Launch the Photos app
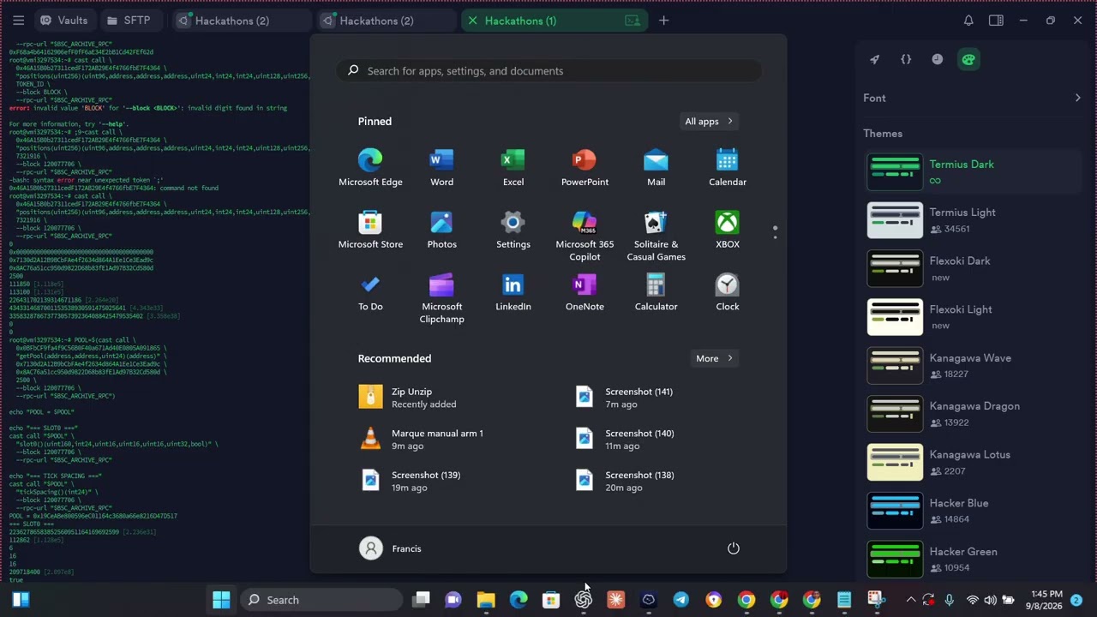 [x=441, y=231]
